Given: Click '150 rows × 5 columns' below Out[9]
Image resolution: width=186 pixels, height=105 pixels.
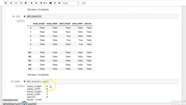Looking at the screenshot, I should [x=38, y=75].
